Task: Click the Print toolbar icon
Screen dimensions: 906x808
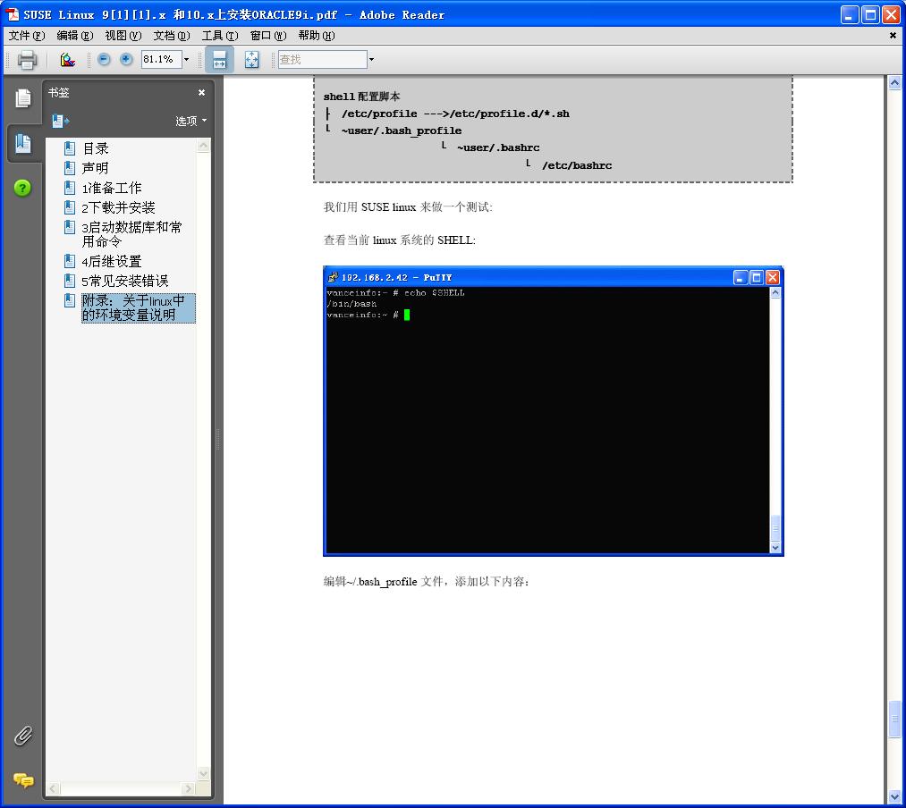Action: point(27,60)
